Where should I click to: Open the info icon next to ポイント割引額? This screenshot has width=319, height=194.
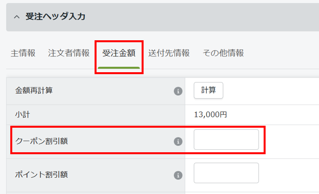178,175
